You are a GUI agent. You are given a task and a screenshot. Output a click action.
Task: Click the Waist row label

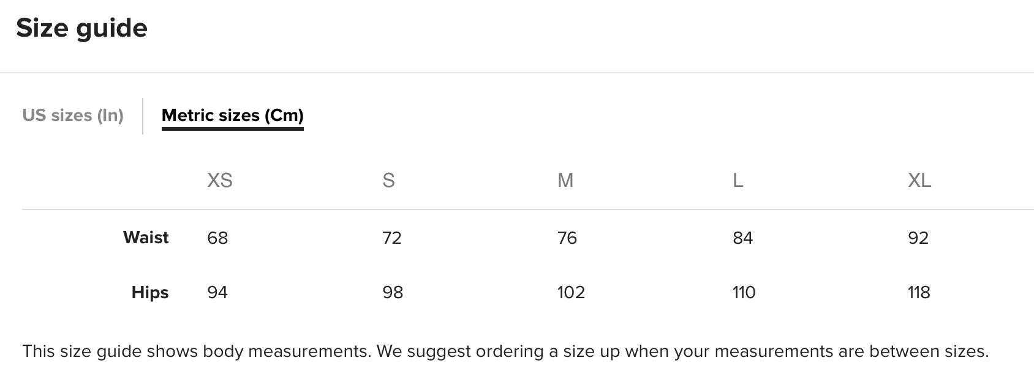point(146,238)
